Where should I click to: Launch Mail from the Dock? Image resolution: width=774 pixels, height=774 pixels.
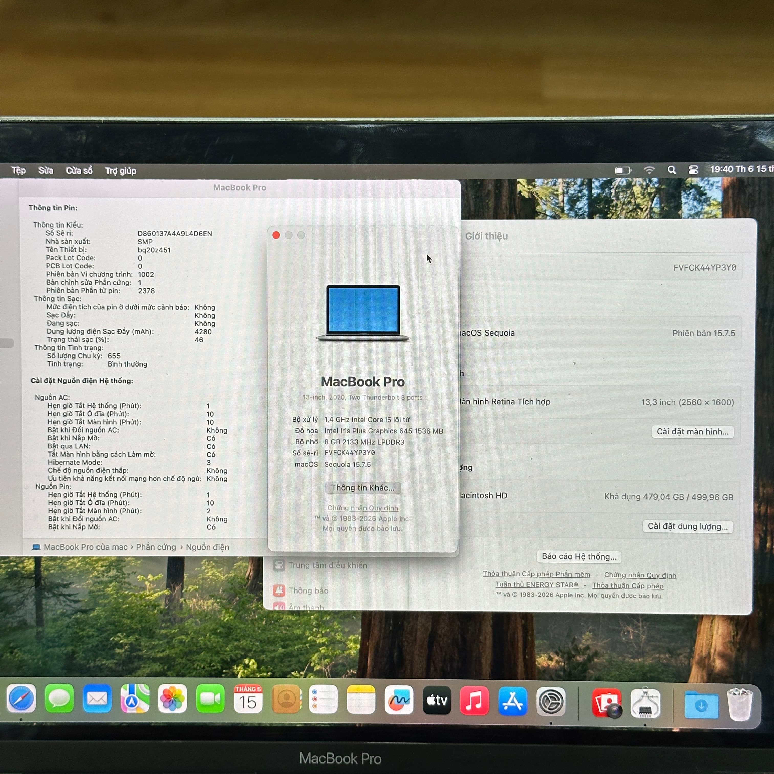[97, 699]
